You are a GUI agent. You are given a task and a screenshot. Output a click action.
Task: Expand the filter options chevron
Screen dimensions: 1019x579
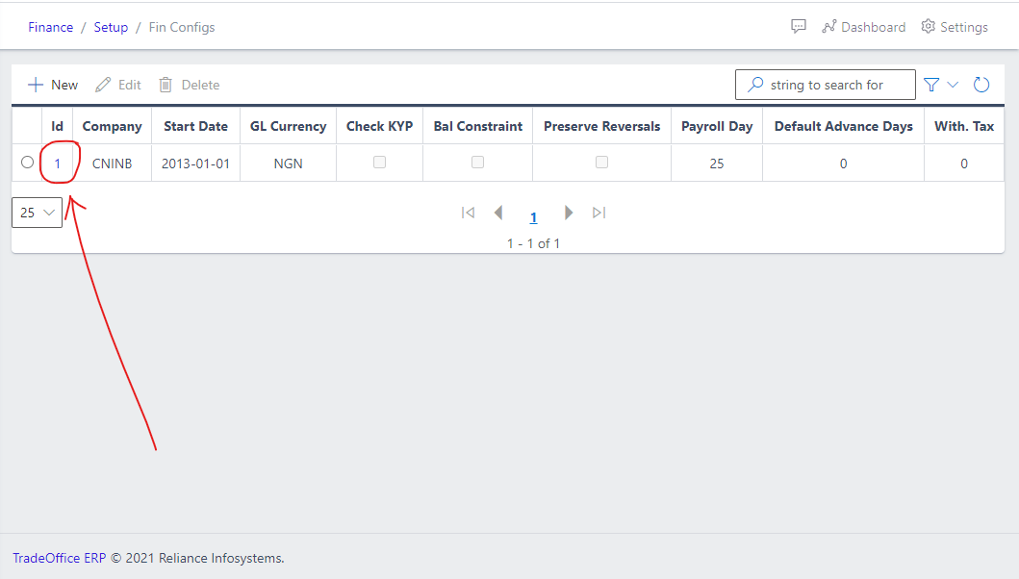pos(953,84)
